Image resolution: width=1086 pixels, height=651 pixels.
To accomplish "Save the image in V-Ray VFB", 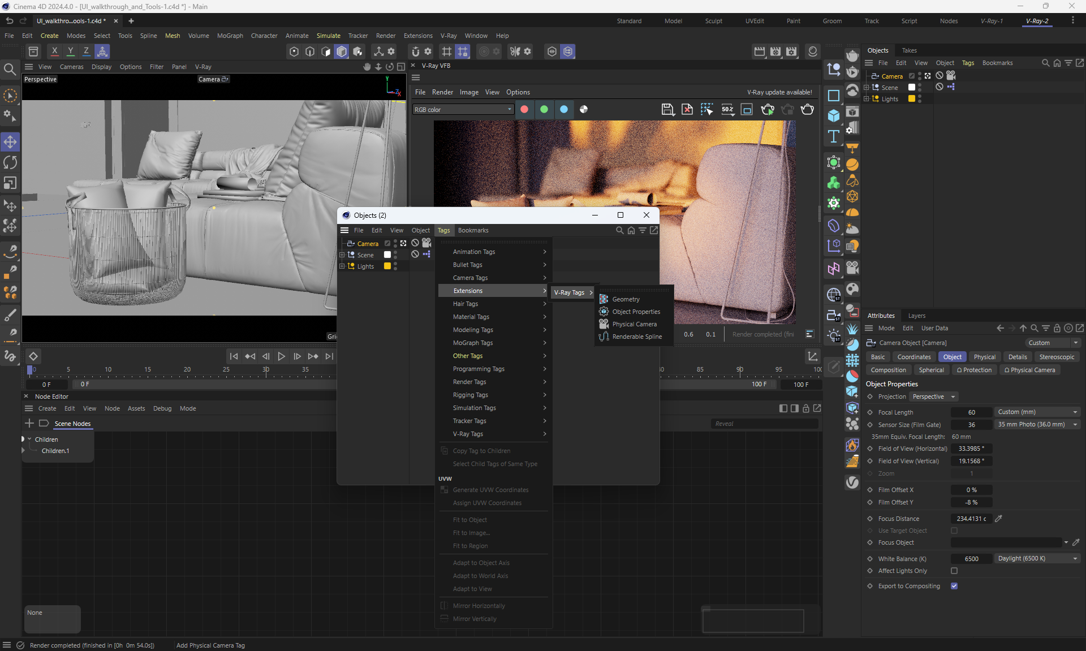I will [667, 110].
